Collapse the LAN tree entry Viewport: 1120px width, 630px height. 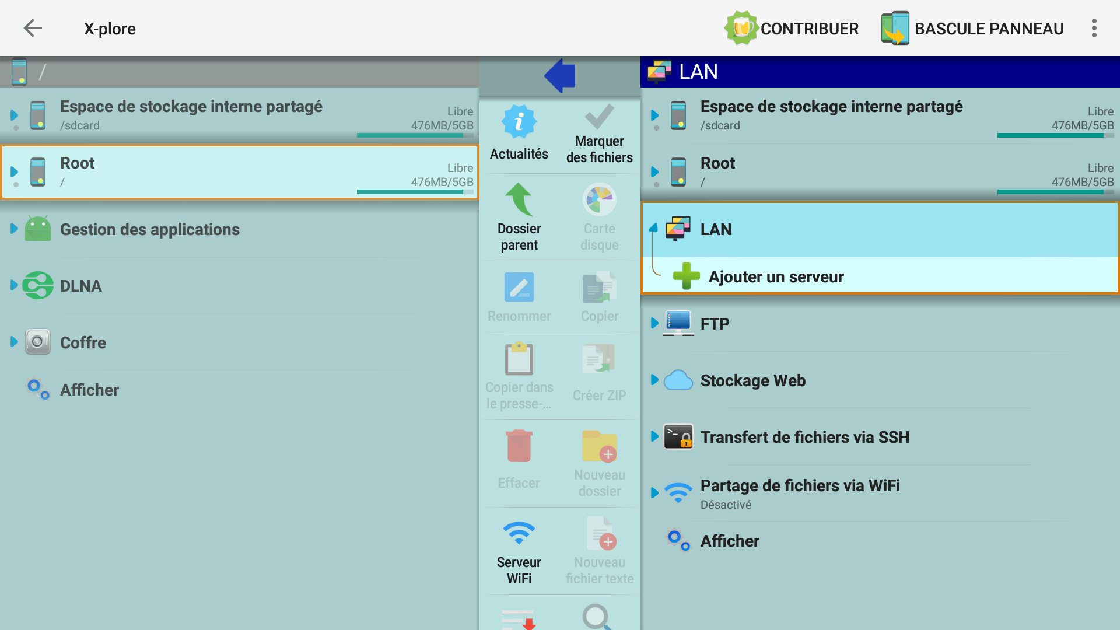click(716, 229)
